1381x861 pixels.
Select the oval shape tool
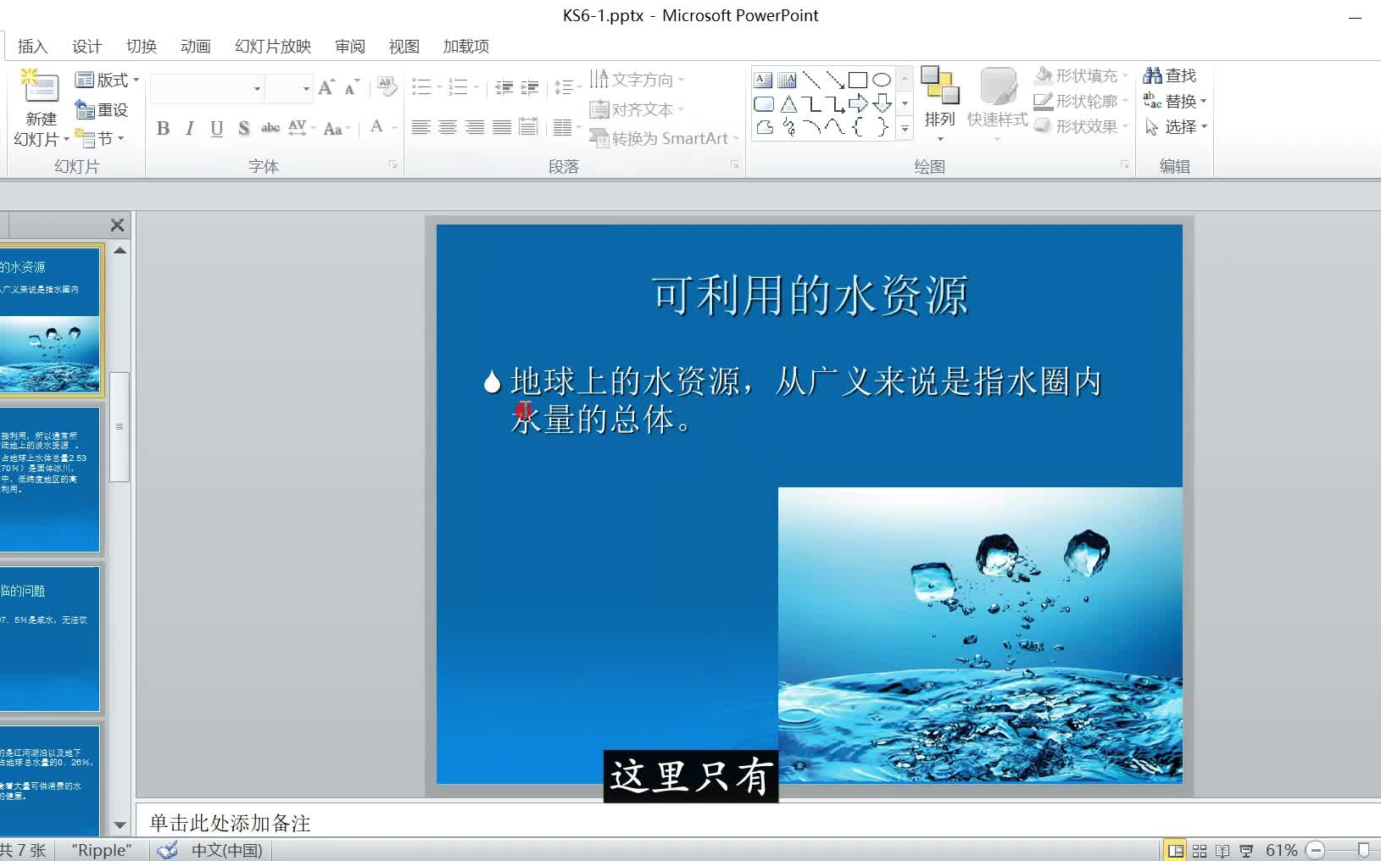[883, 78]
